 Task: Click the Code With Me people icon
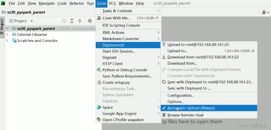(x=99, y=18)
